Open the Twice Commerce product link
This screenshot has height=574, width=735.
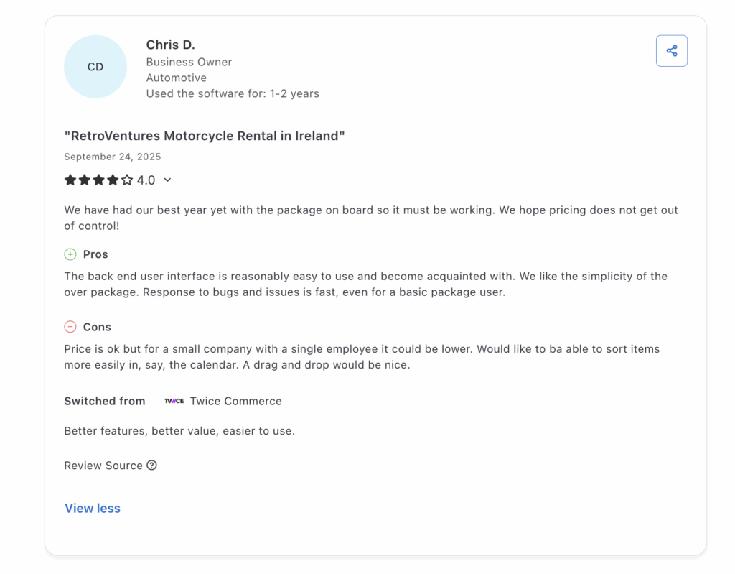(x=235, y=401)
